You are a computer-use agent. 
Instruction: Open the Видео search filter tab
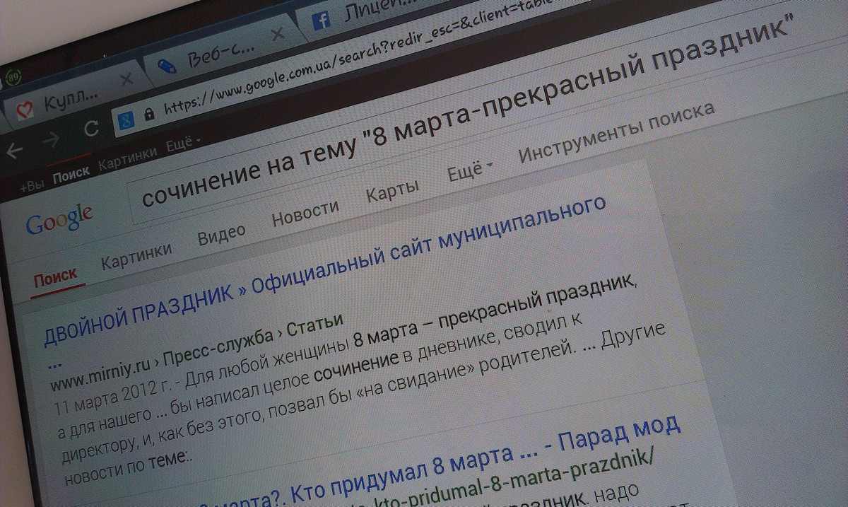click(x=221, y=232)
